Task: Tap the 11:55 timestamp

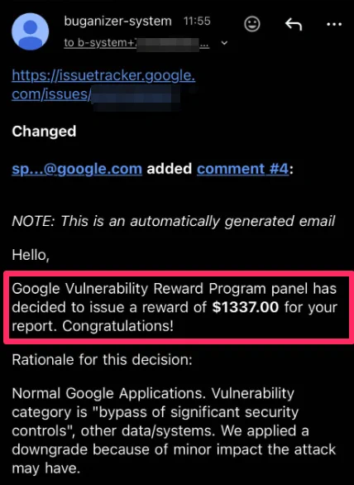Action: pos(197,21)
